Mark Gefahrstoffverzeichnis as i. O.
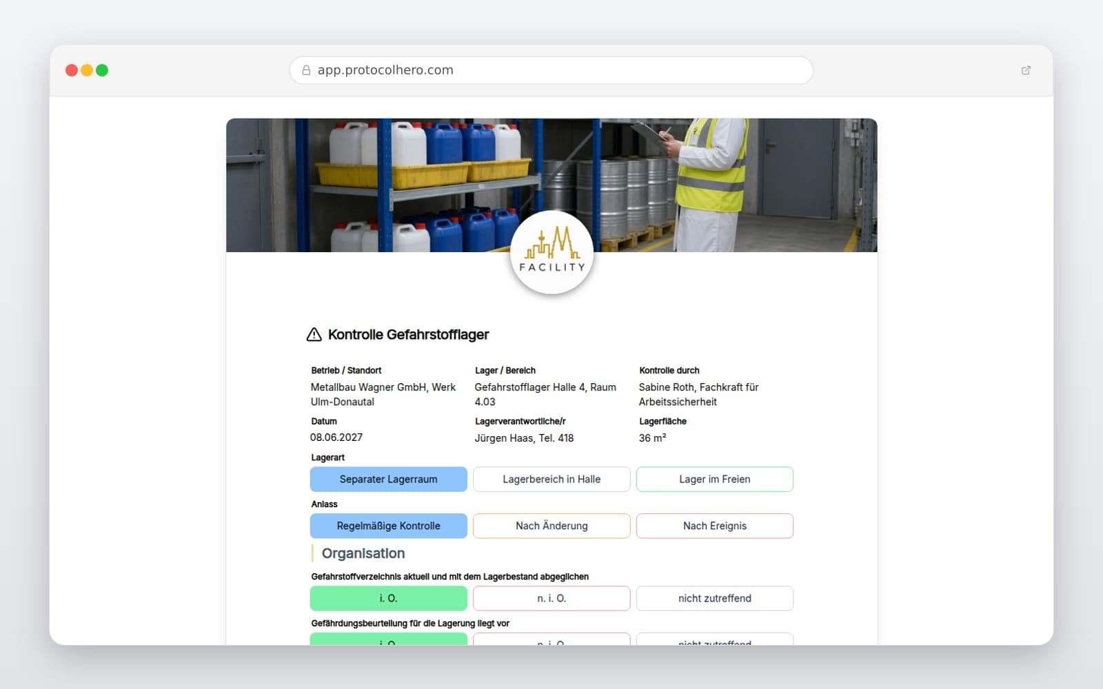 point(389,599)
